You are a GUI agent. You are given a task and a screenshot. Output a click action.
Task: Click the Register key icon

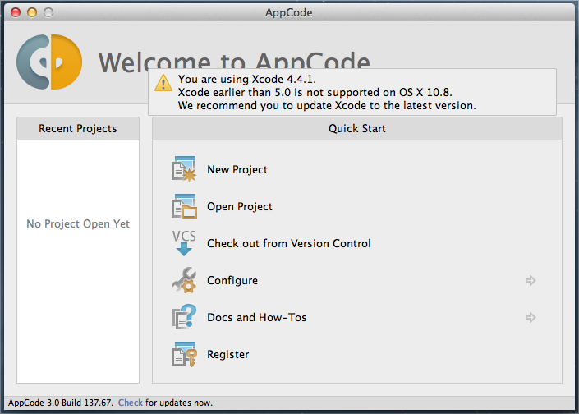pos(184,354)
